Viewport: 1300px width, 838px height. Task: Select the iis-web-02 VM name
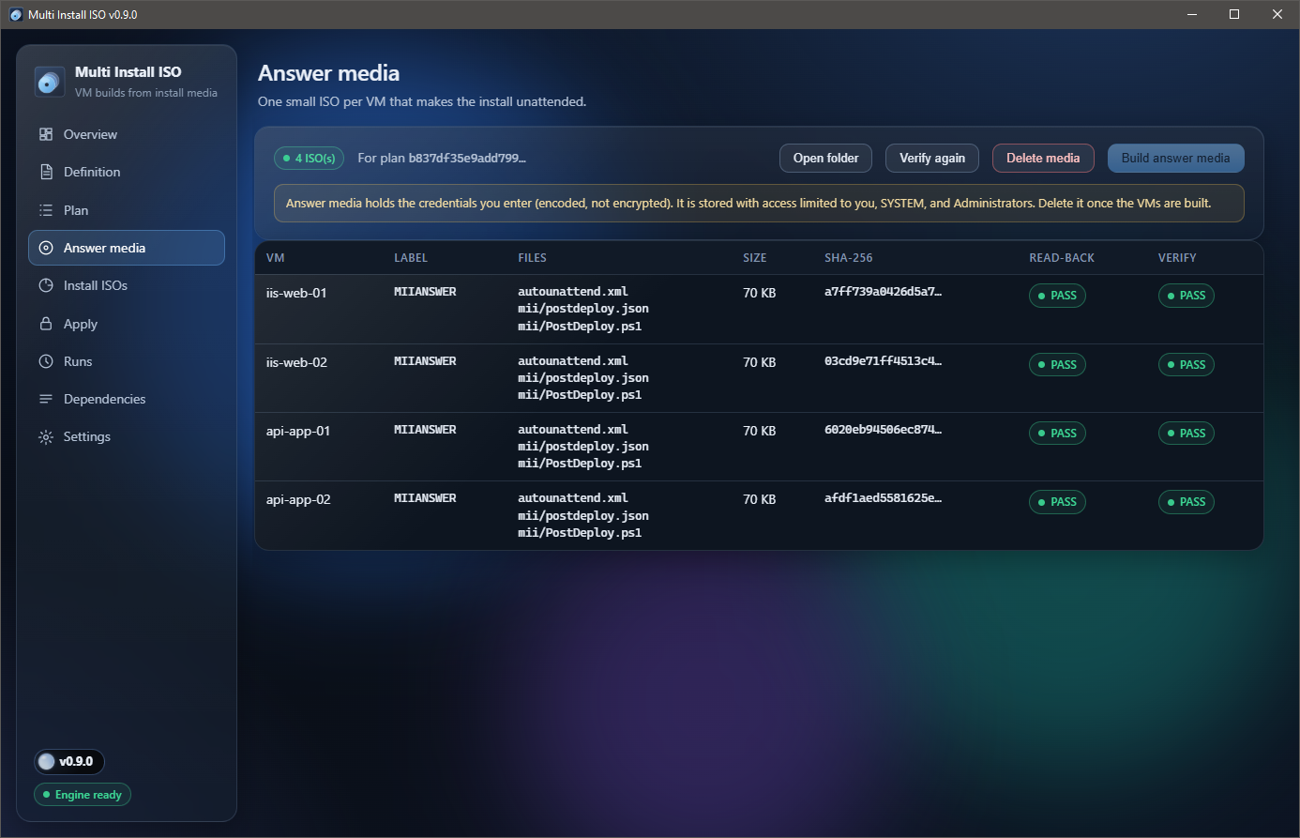click(296, 362)
